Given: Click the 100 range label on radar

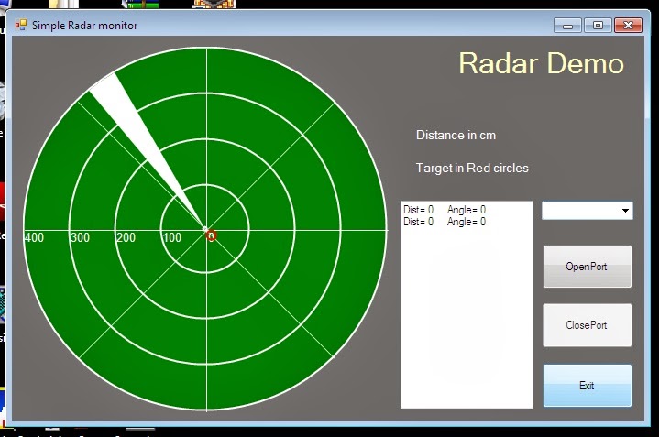Looking at the screenshot, I should point(171,238).
